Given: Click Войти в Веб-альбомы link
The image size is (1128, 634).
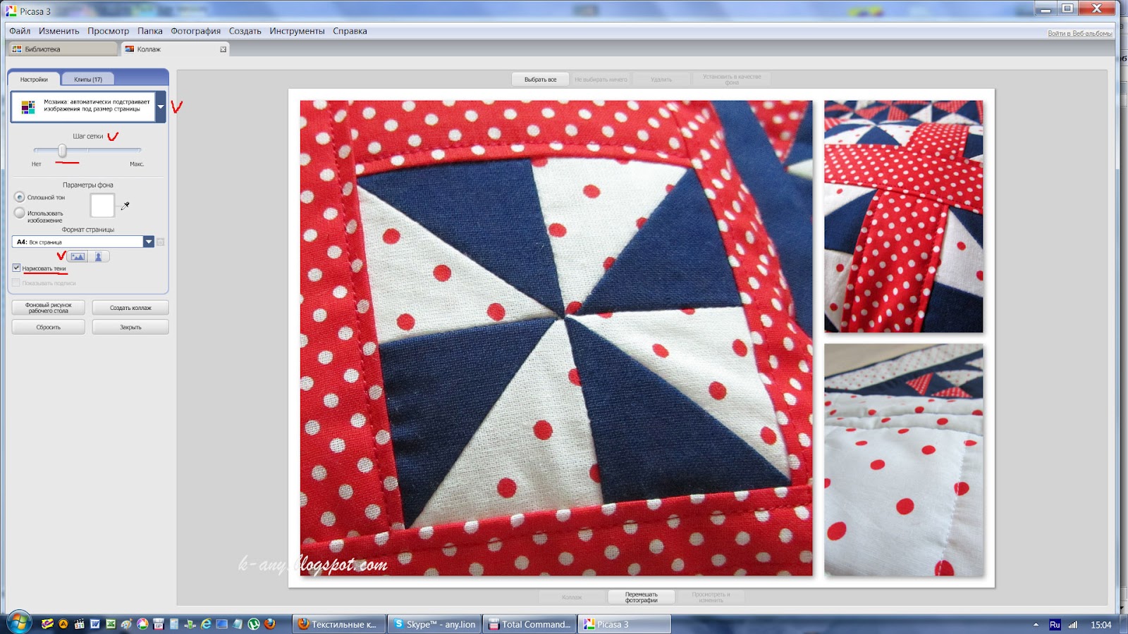Looking at the screenshot, I should click(1080, 33).
